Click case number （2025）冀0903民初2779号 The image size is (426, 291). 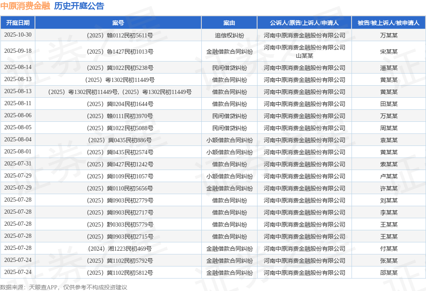[x=118, y=200]
